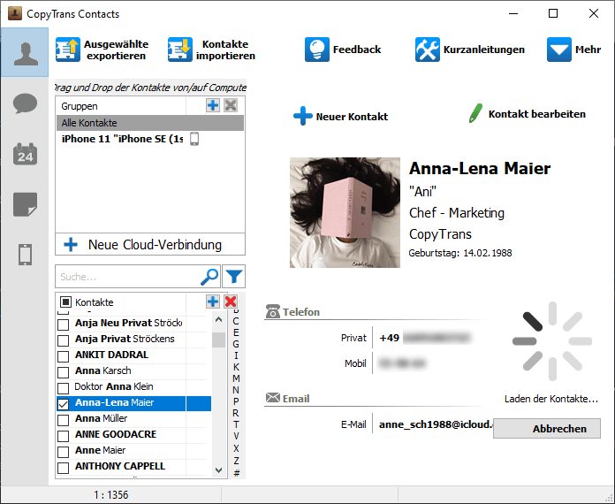Jump to letter K in index
Image resolution: width=615 pixels, height=504 pixels.
[236, 367]
